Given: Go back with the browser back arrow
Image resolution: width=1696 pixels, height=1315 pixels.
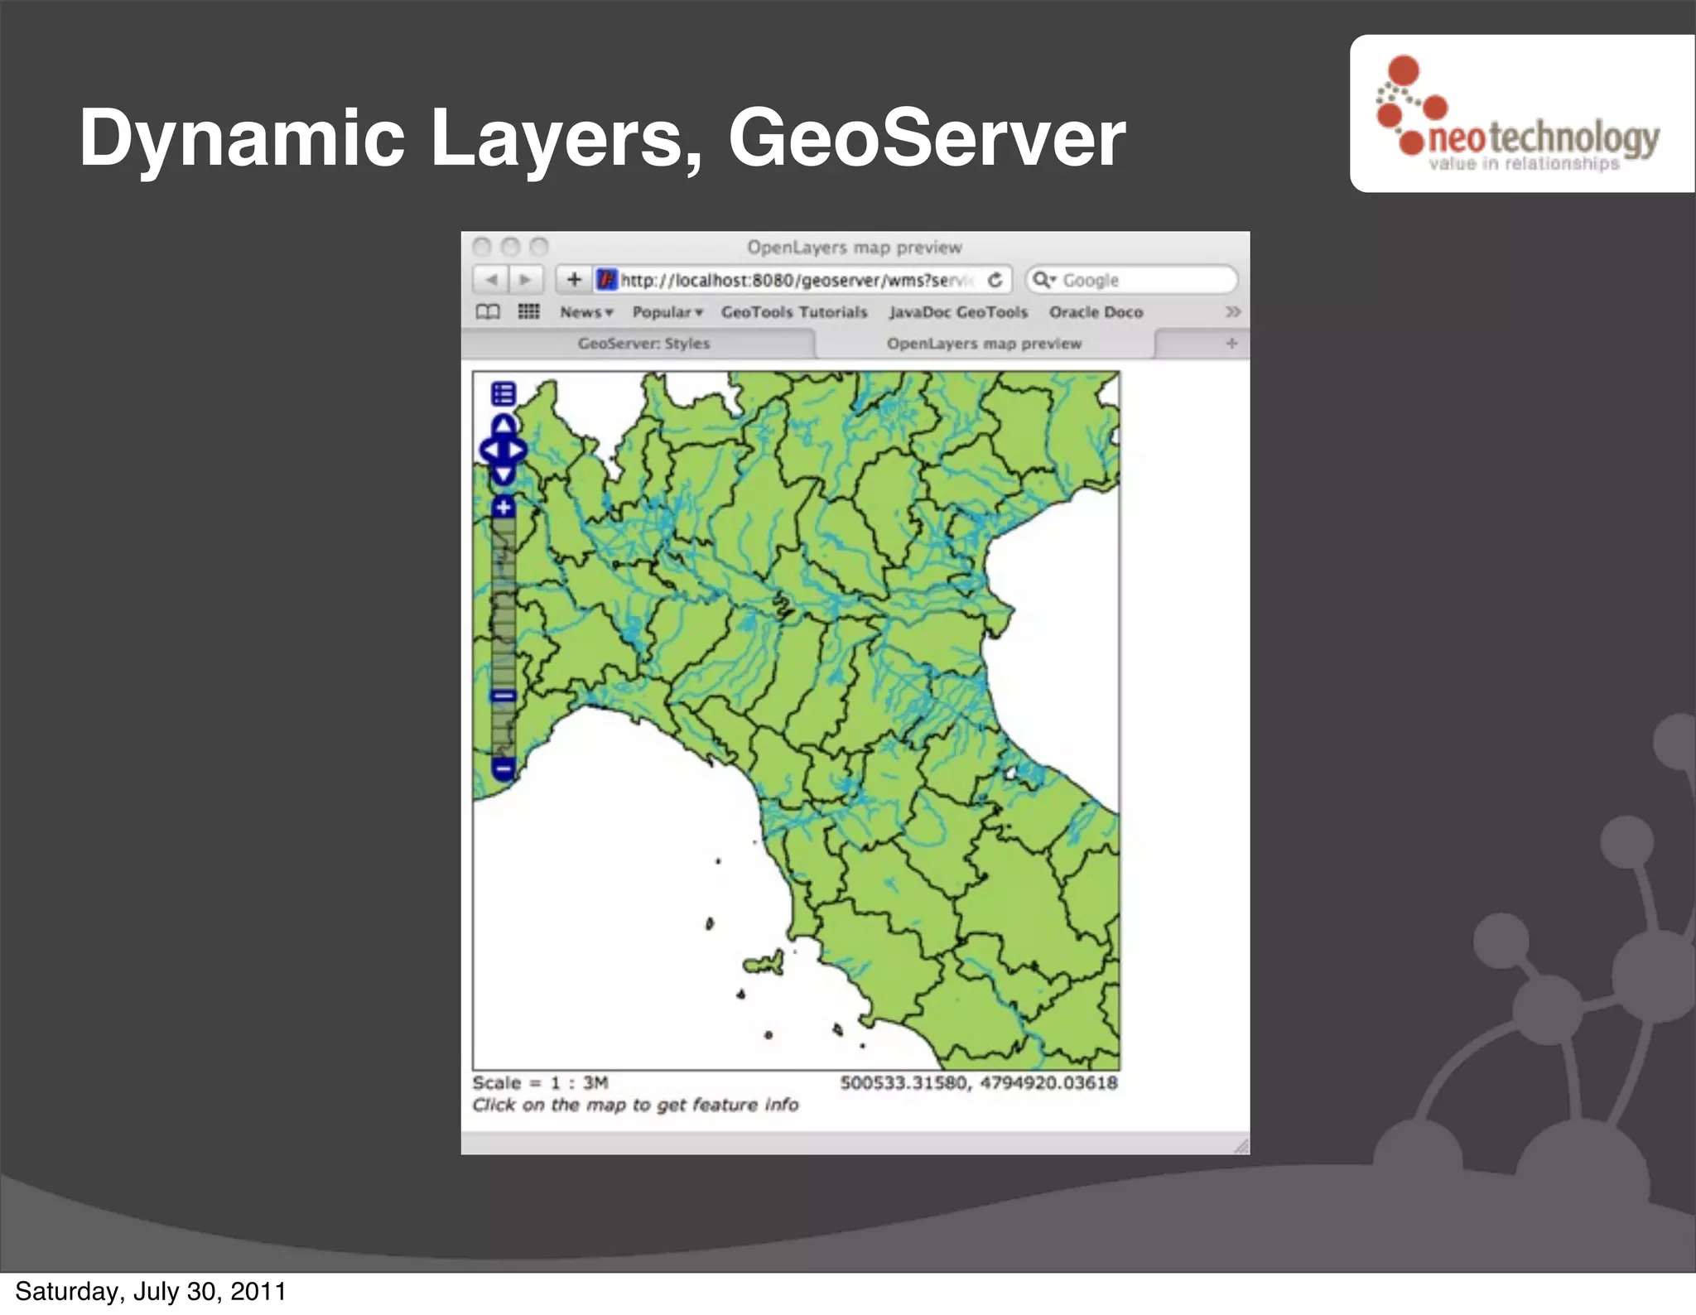Looking at the screenshot, I should [491, 280].
